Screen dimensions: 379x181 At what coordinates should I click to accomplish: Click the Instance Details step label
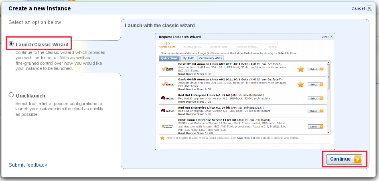tap(193, 47)
